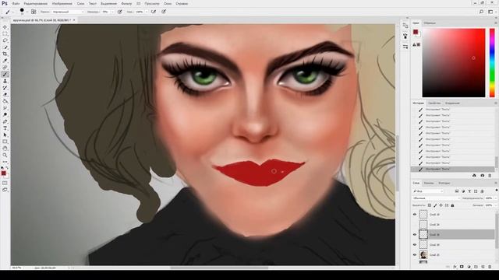Click the hue spectrum slider
This screenshot has height=280, width=499.
click(492, 63)
